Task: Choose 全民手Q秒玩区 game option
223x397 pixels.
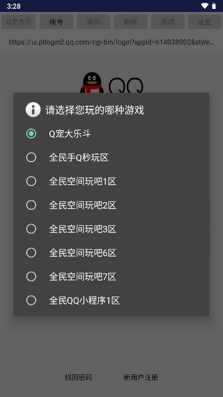Action: click(x=111, y=157)
